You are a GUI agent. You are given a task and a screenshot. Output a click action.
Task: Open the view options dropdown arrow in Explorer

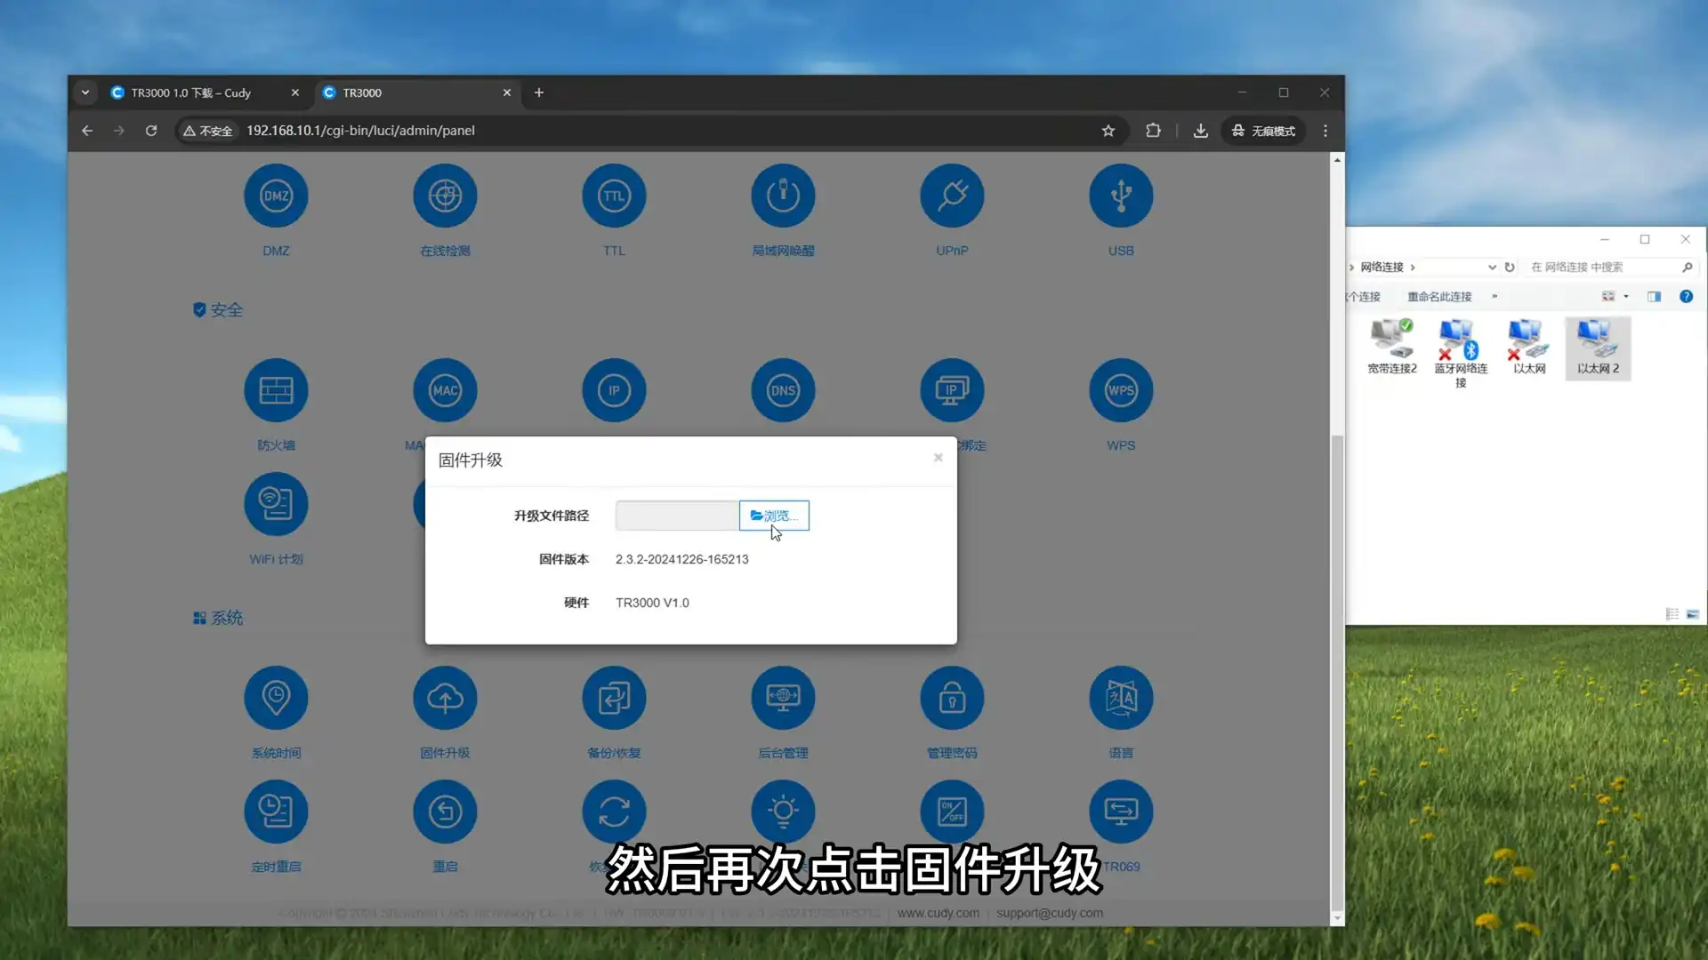[1626, 297]
